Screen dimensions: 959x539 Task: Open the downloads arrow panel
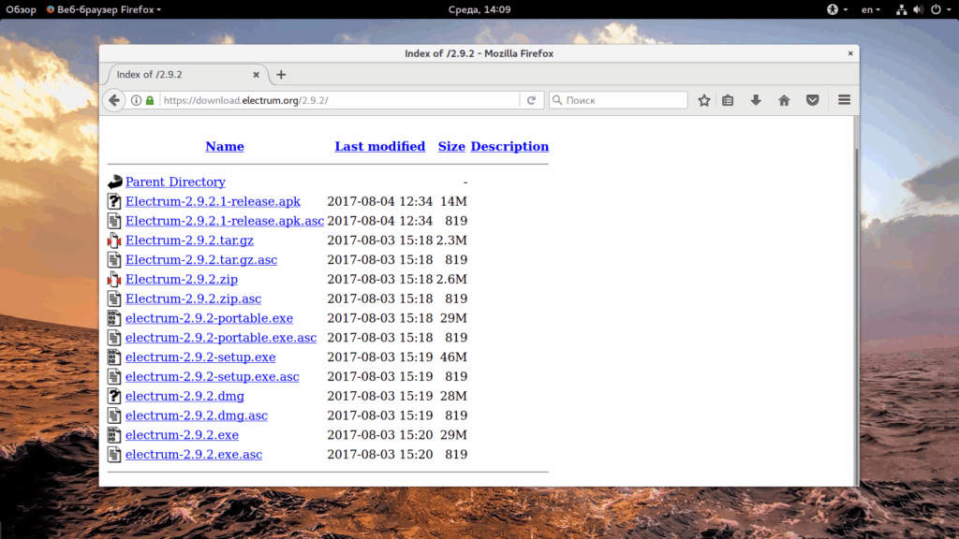coord(756,100)
